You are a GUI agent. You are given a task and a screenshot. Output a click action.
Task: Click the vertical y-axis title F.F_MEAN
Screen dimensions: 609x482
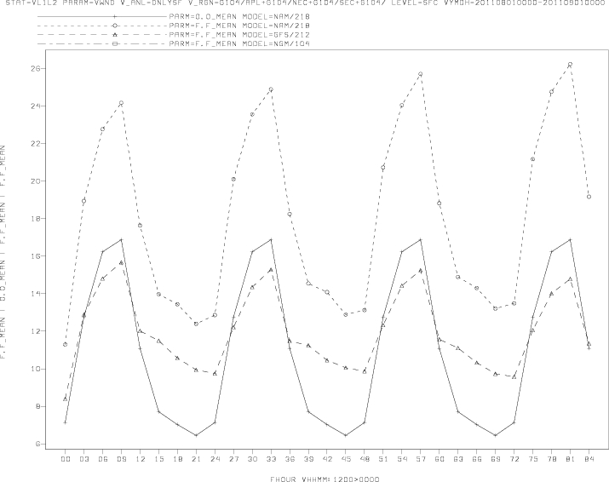coord(3,252)
